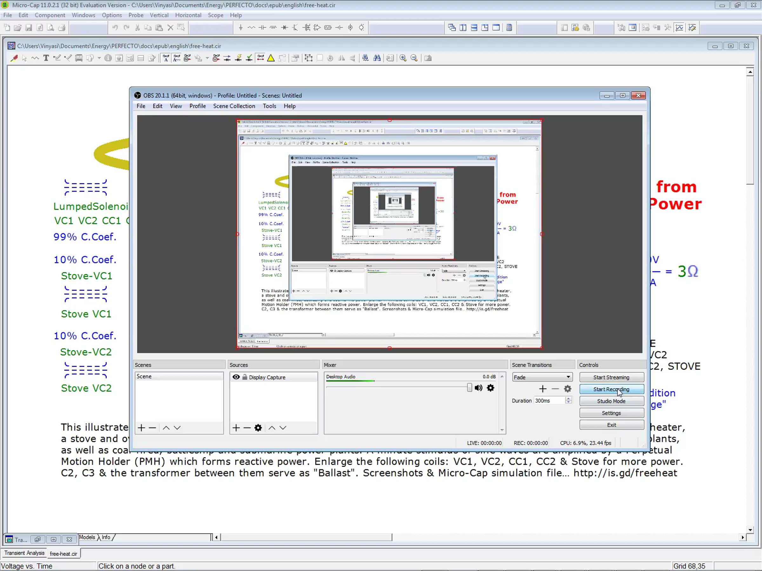Toggle the Display Capture lock icon
This screenshot has width=762, height=571.
point(244,377)
